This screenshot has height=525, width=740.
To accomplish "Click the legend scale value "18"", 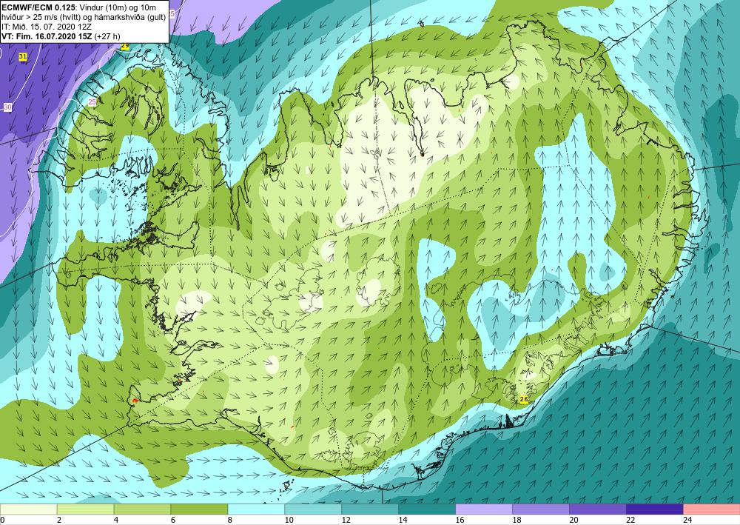I will [x=517, y=520].
